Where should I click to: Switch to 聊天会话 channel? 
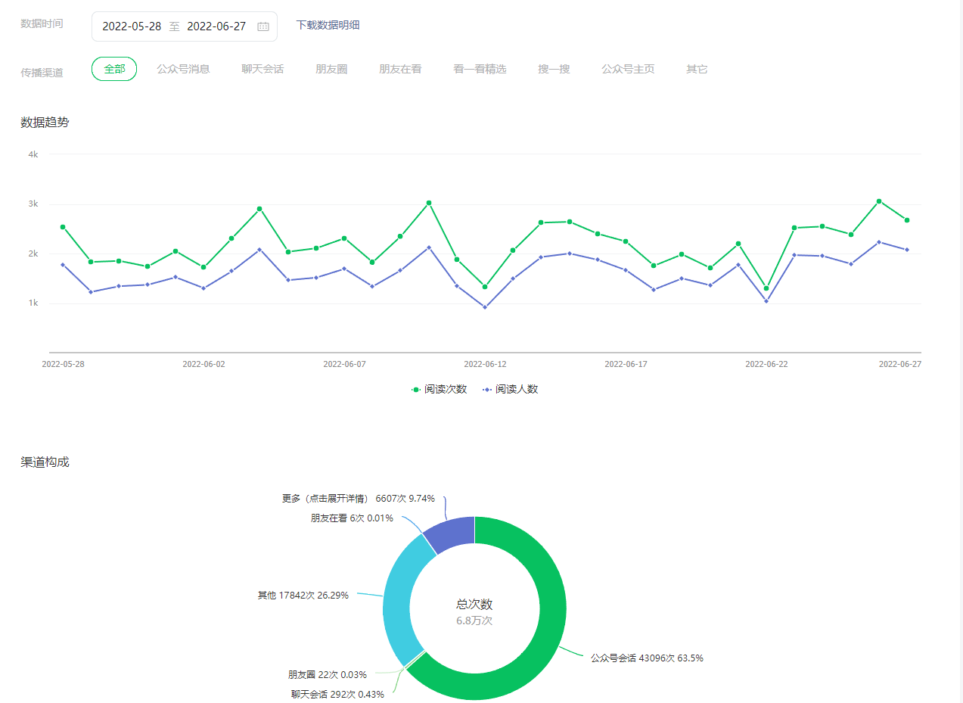(x=262, y=69)
